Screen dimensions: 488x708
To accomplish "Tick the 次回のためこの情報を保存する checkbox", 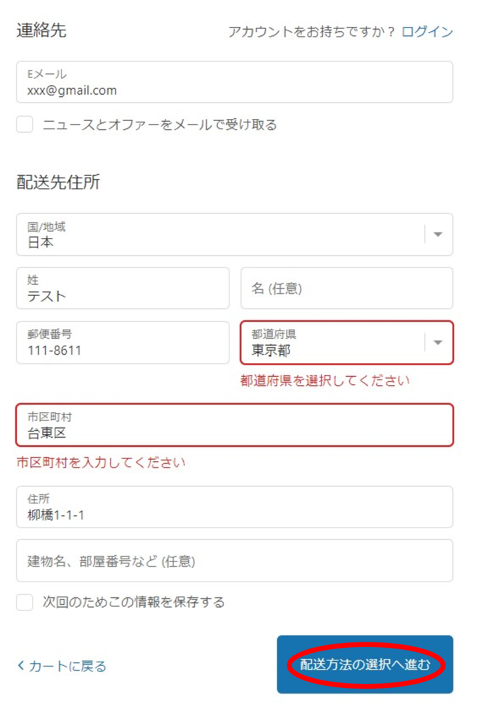I will [25, 602].
